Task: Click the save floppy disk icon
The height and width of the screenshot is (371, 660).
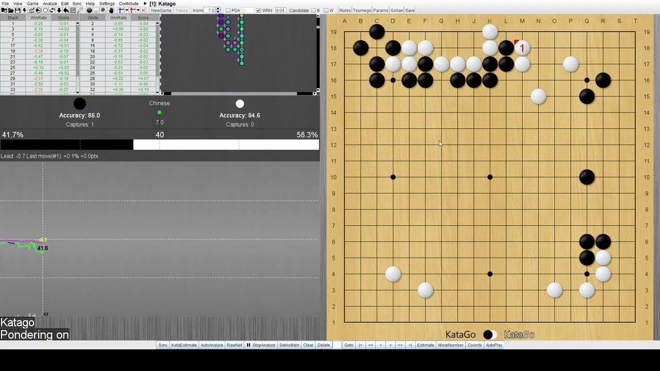Action: tap(18, 10)
